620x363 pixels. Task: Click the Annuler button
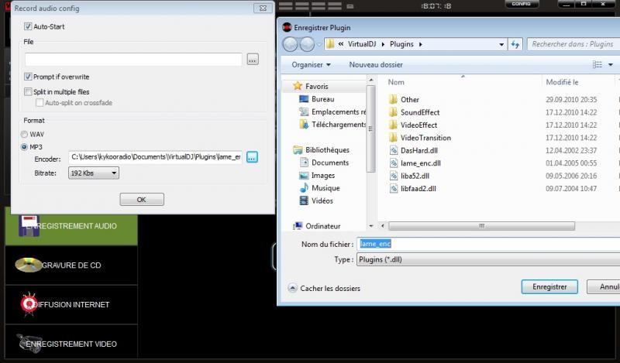tap(604, 287)
